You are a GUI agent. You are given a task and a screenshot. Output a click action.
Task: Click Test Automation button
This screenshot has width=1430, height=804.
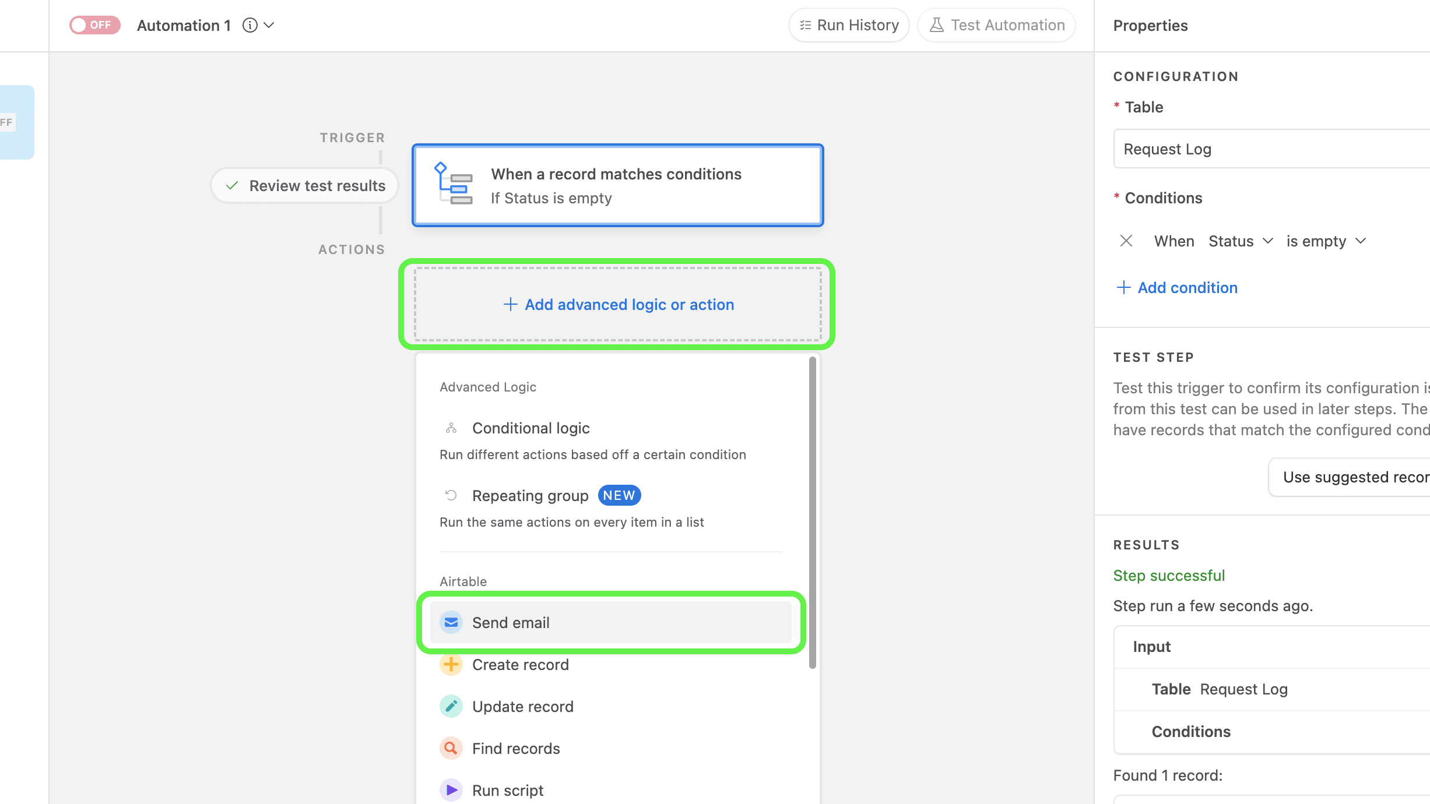[996, 25]
